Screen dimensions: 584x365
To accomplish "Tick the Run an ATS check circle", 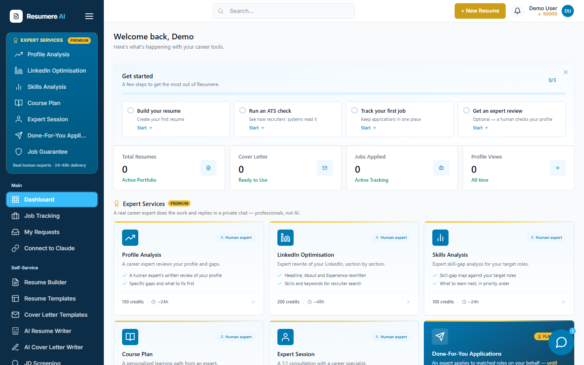I will pos(243,110).
